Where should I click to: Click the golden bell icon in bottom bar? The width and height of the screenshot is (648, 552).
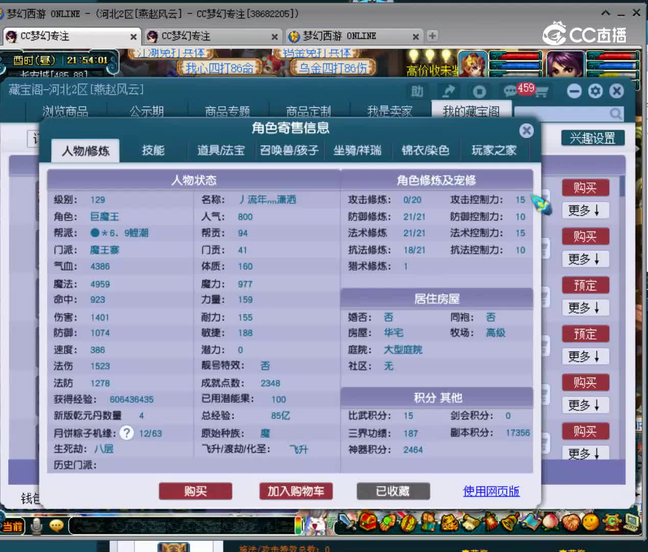click(x=511, y=522)
